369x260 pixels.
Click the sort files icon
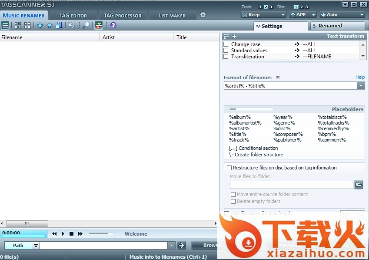[x=59, y=25]
